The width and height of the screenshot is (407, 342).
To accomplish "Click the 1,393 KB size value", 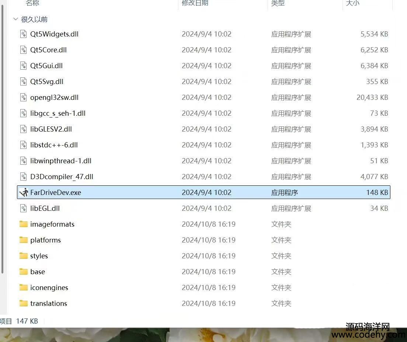I will click(x=374, y=145).
